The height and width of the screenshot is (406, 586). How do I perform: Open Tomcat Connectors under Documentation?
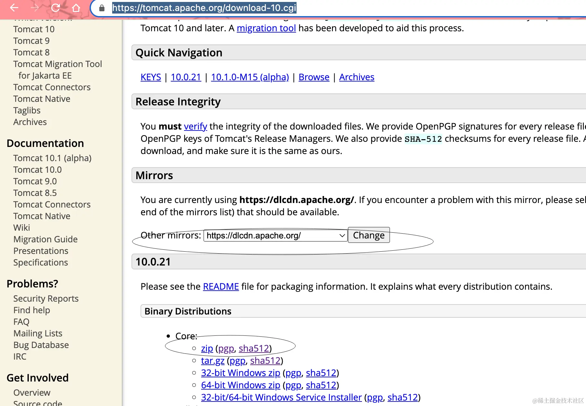click(52, 205)
